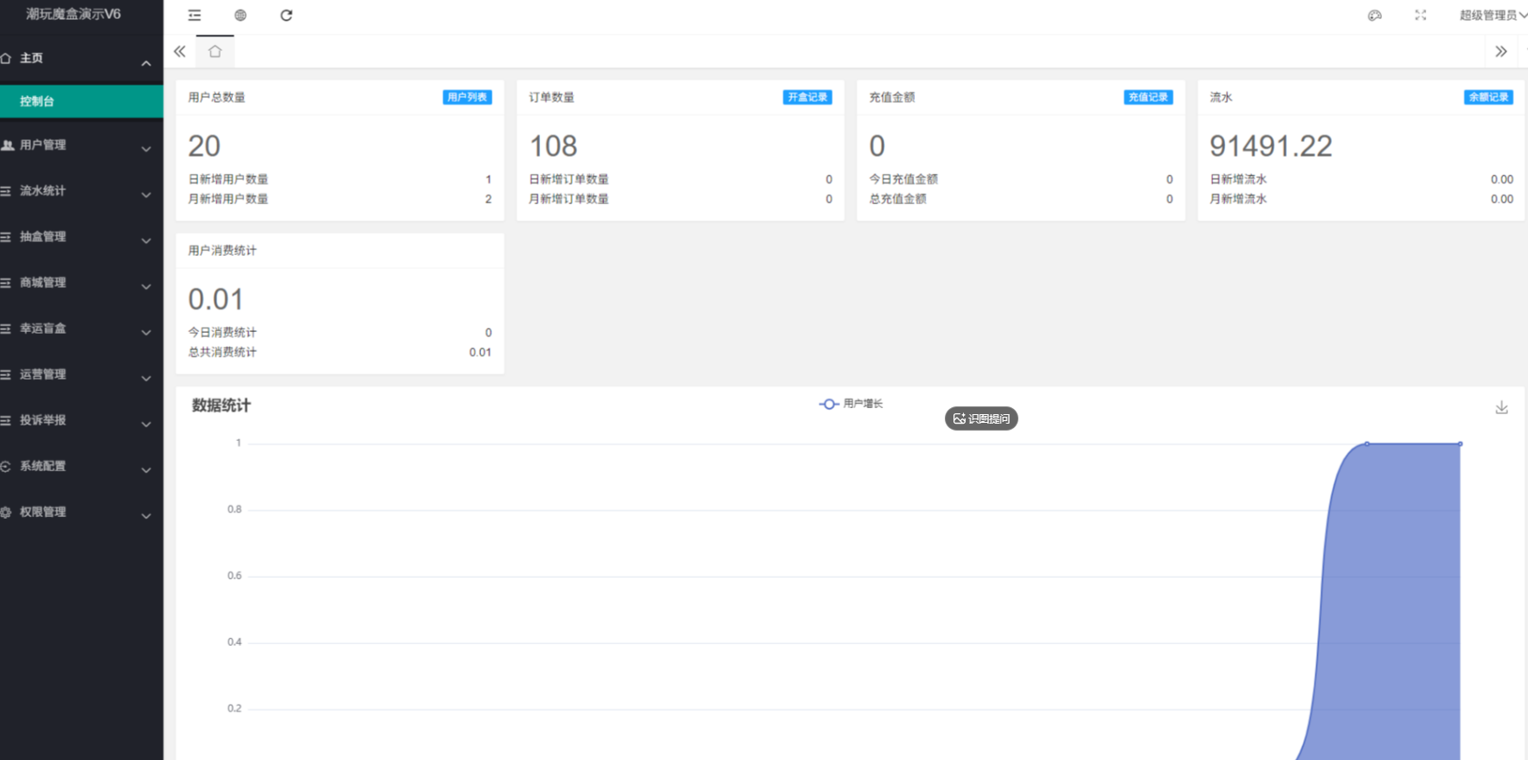Click the 今日充值金额 label
This screenshot has height=760, width=1528.
[x=903, y=179]
